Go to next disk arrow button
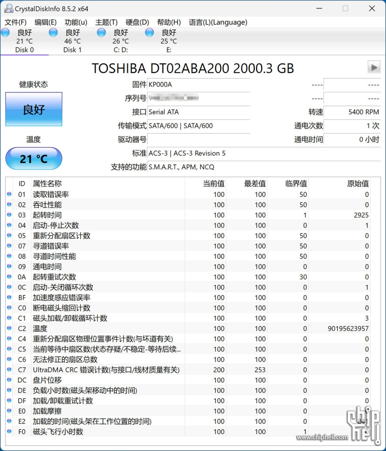 pos(374,67)
